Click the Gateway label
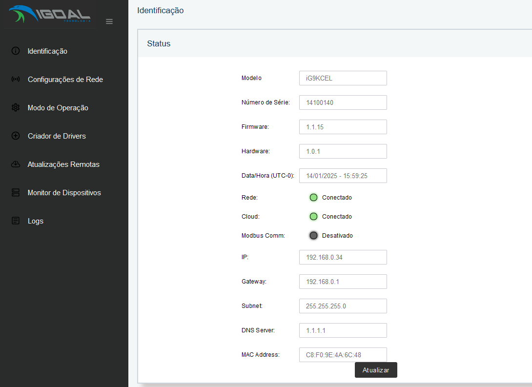 click(x=254, y=282)
